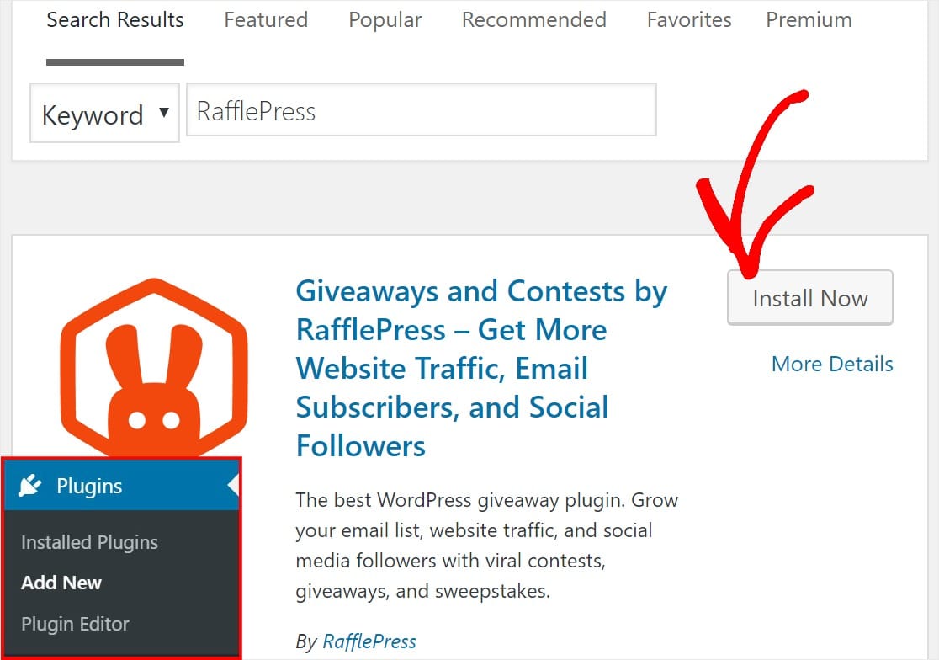Viewport: 939px width, 660px height.
Task: Go to the Favorites tab
Action: (x=689, y=20)
